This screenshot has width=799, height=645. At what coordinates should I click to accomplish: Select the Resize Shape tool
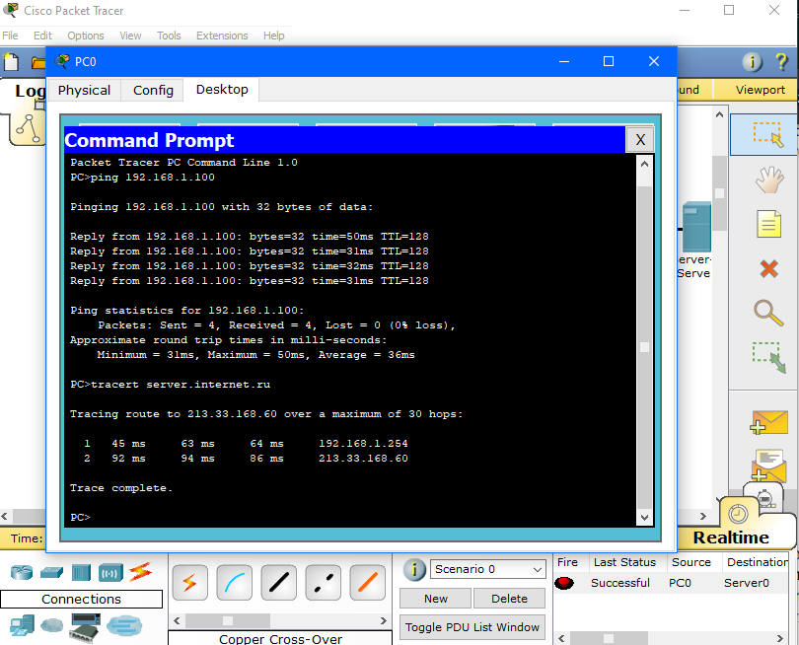(x=769, y=357)
